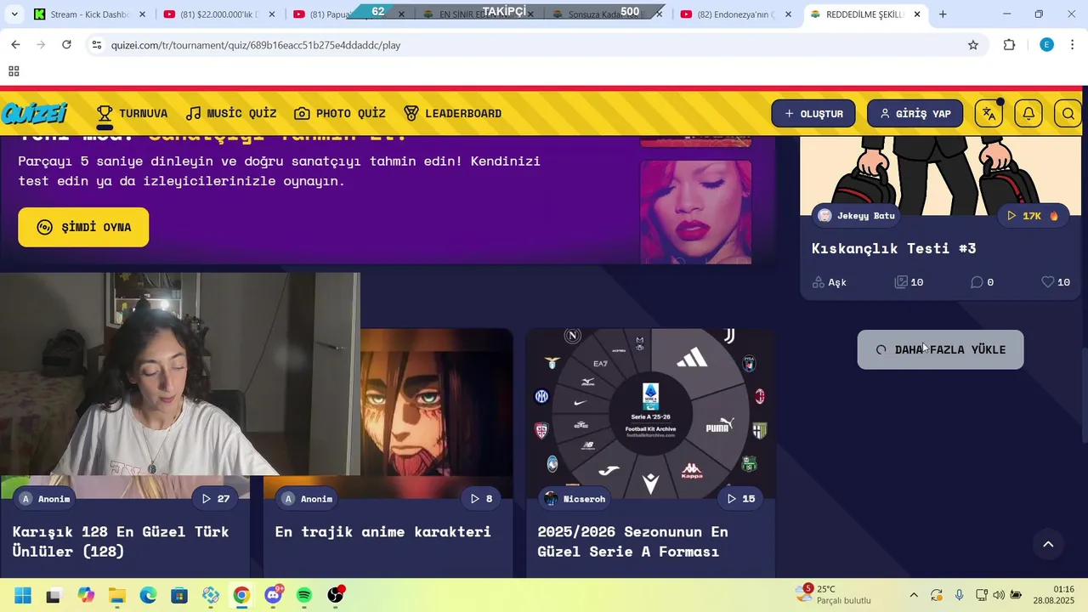Image resolution: width=1088 pixels, height=612 pixels.
Task: Click the Serie A kit wheel thumbnail
Action: click(650, 414)
